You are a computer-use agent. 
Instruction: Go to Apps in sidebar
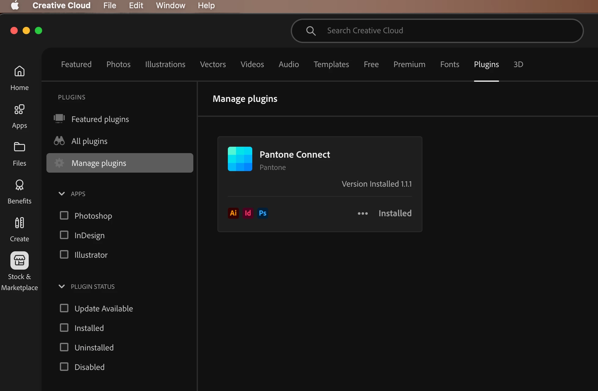[20, 109]
